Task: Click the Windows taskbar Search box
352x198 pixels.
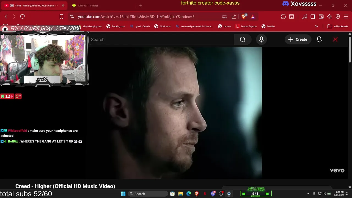Action: coord(148,194)
